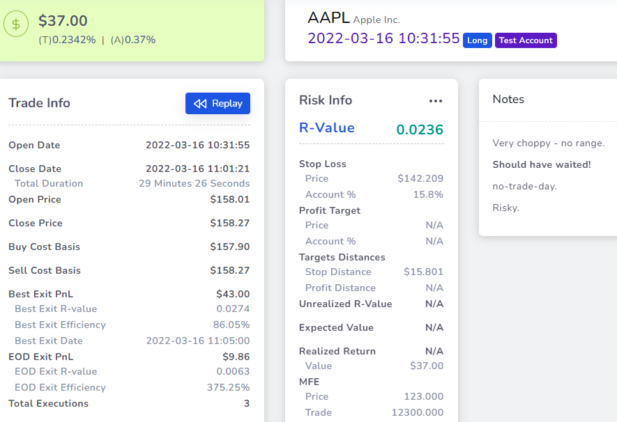Click the Trade Info heading
The width and height of the screenshot is (617, 422).
pos(39,103)
